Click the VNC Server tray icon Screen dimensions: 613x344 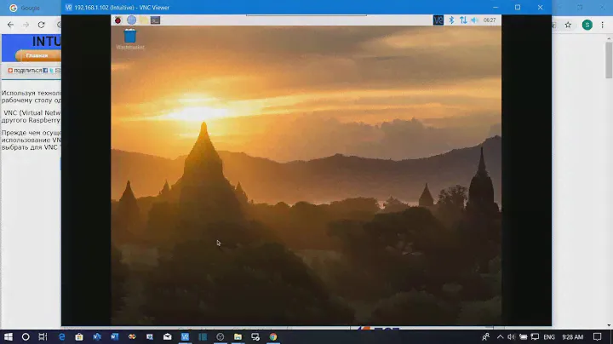pos(438,20)
